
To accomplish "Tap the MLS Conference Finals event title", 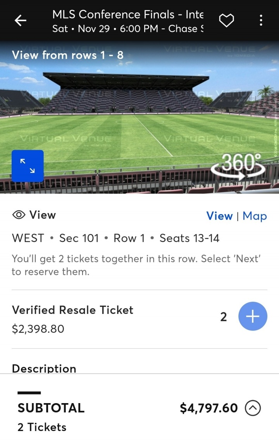I will click(x=128, y=15).
